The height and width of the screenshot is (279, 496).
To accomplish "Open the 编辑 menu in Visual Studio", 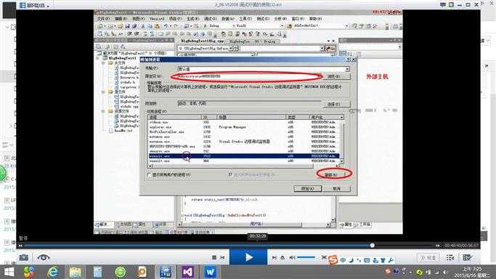I will click(121, 19).
